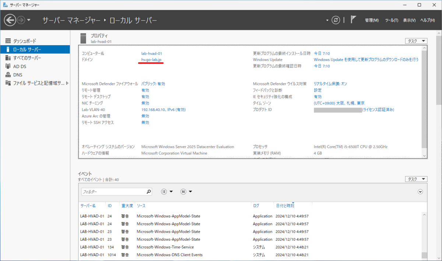The width and height of the screenshot is (442, 261).
Task: Click the properties panel scroll up arrow
Action: pyautogui.click(x=425, y=48)
